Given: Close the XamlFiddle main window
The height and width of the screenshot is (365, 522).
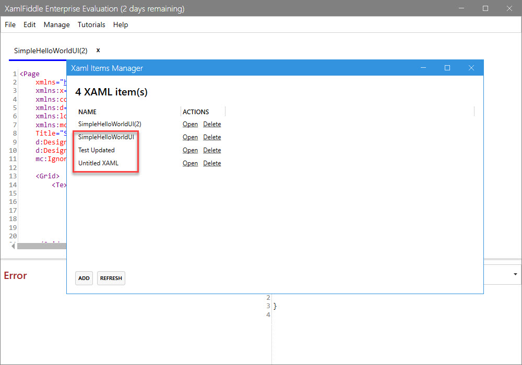Looking at the screenshot, I should tap(509, 8).
